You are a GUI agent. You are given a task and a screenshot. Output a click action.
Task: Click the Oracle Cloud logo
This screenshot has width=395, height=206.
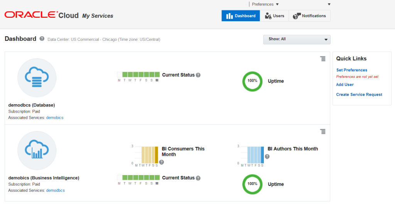42,15
